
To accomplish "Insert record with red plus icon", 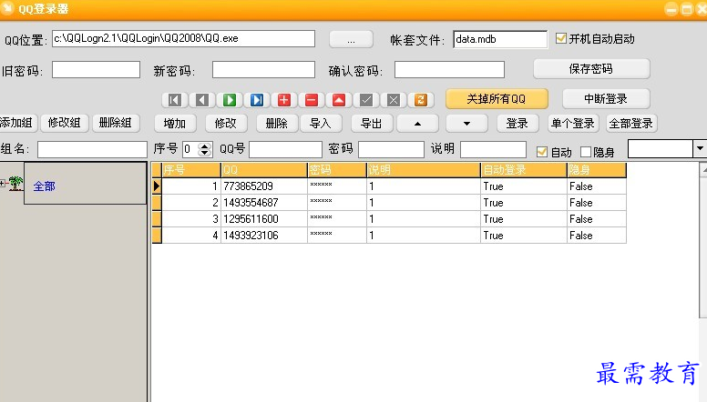I will (x=284, y=99).
